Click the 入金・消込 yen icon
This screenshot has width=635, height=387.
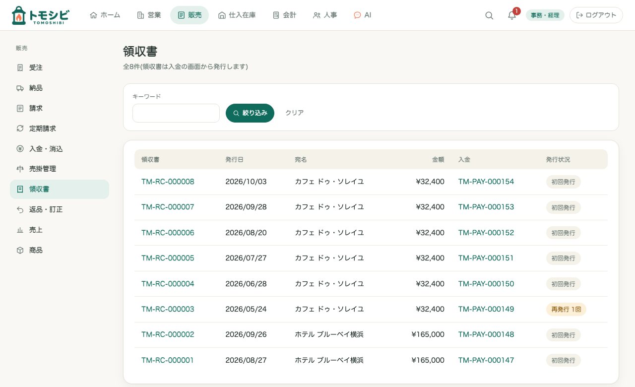pyautogui.click(x=20, y=149)
